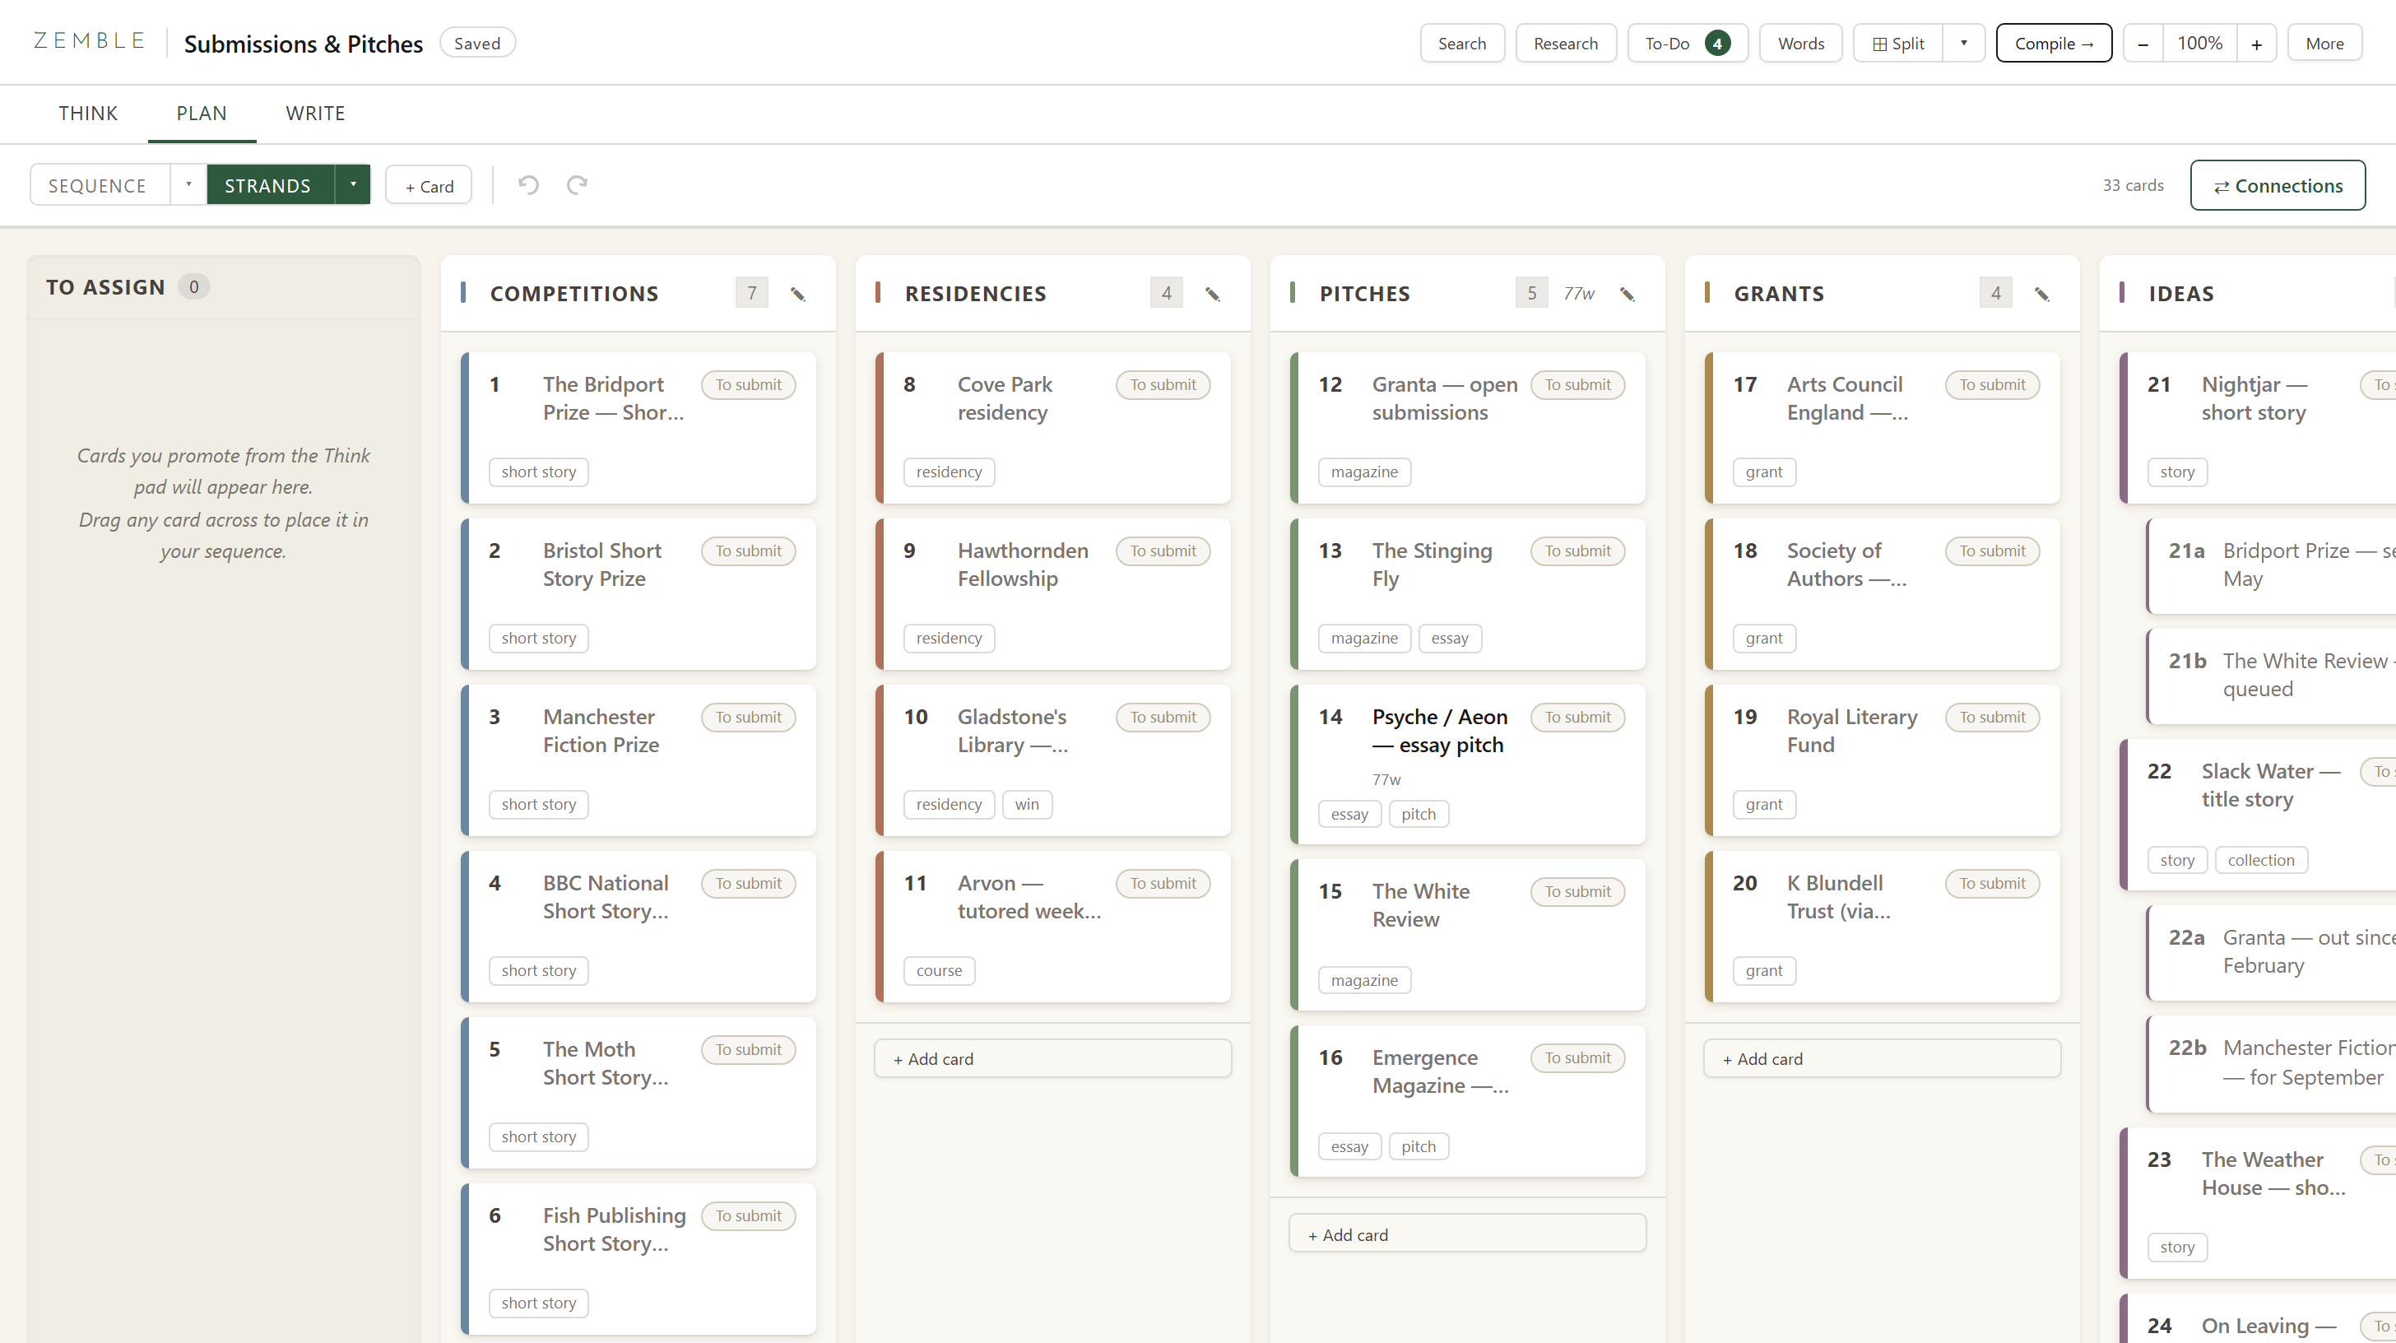This screenshot has height=1343, width=2396.
Task: Change status on Granta open submissions card
Action: click(1578, 385)
